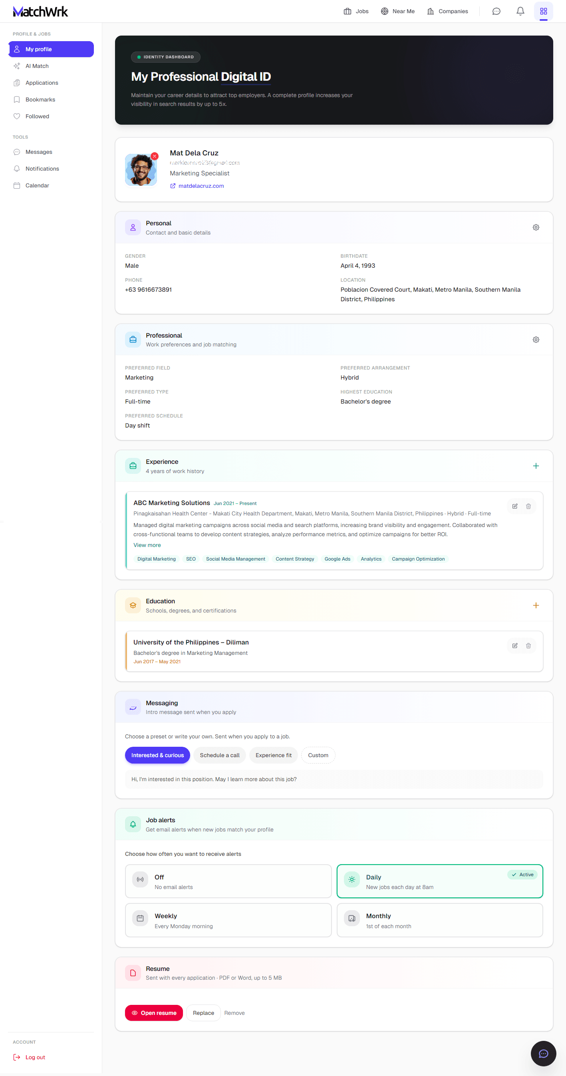This screenshot has height=1076, width=566.
Task: Go to AI Match in sidebar
Action: coord(37,66)
